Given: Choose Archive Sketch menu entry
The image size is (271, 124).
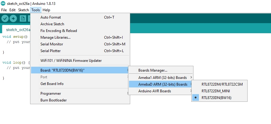Looking at the screenshot, I should (x=80, y=24).
